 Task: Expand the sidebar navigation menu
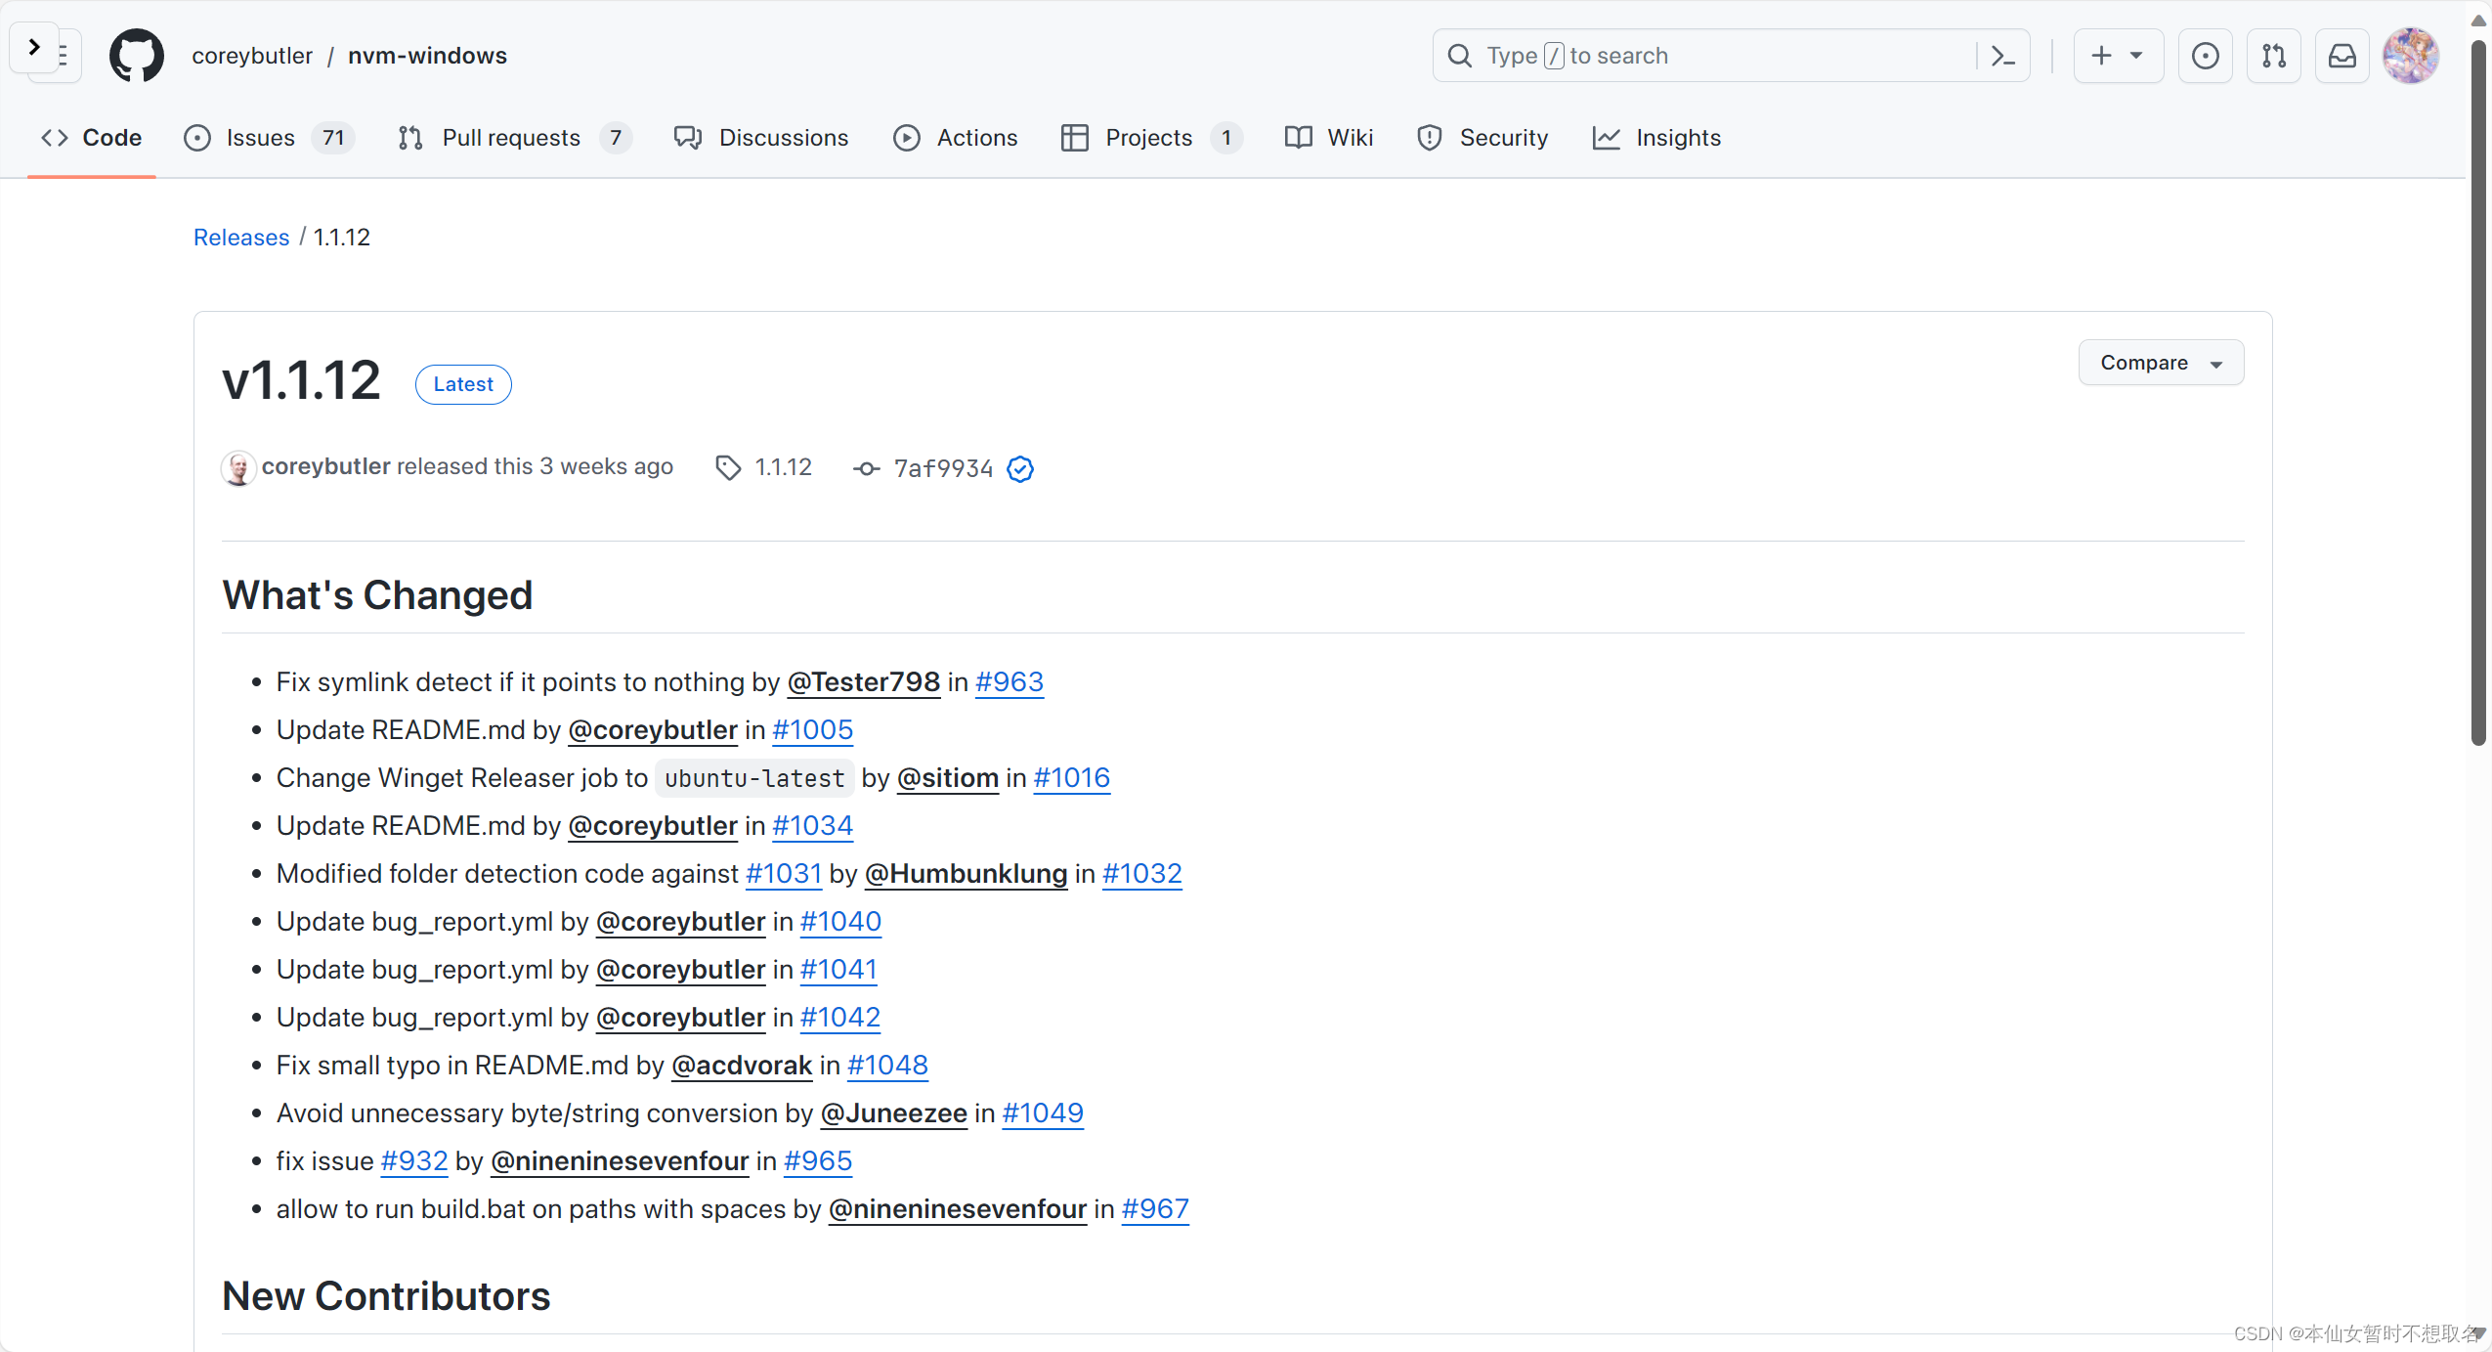click(x=35, y=47)
